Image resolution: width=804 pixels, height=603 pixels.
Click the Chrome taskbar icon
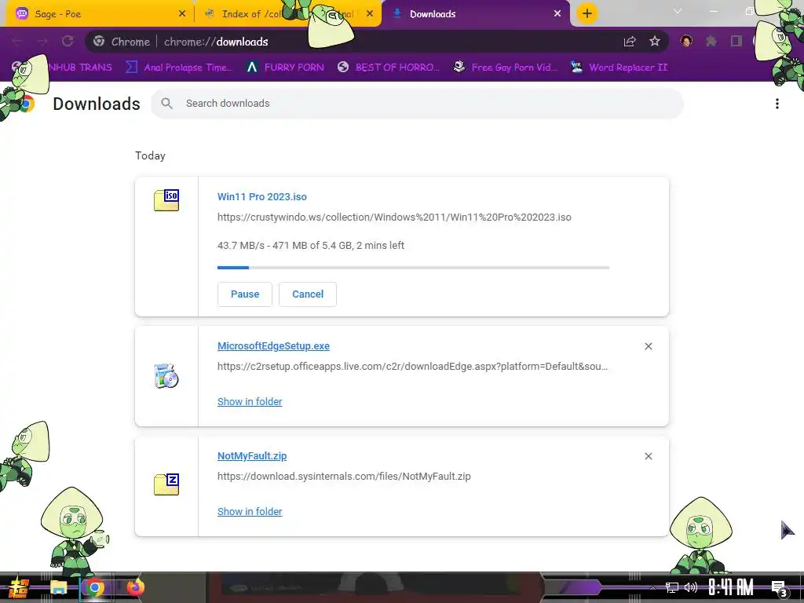(x=95, y=587)
